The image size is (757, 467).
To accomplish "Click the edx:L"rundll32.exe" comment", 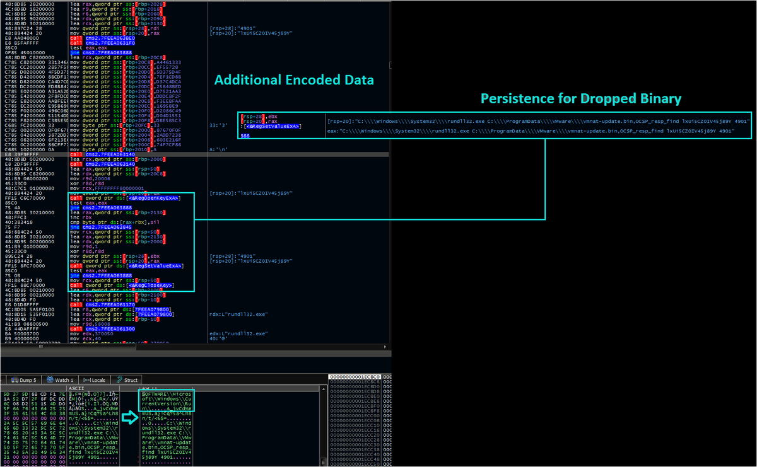I will pyautogui.click(x=238, y=333).
